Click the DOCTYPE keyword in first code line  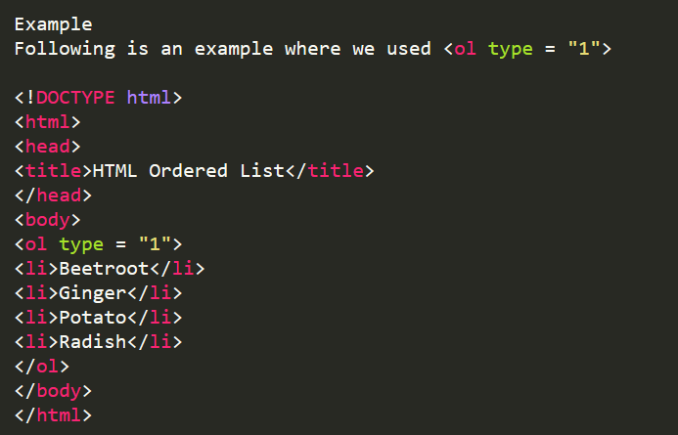(75, 97)
